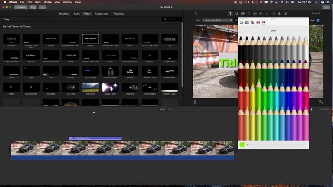
Task: Select the Title text settings icon
Action: (x=230, y=14)
